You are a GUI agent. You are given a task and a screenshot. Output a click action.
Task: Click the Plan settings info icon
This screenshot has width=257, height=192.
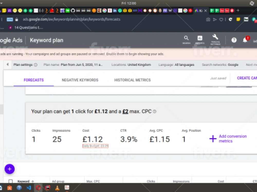click(x=35, y=65)
